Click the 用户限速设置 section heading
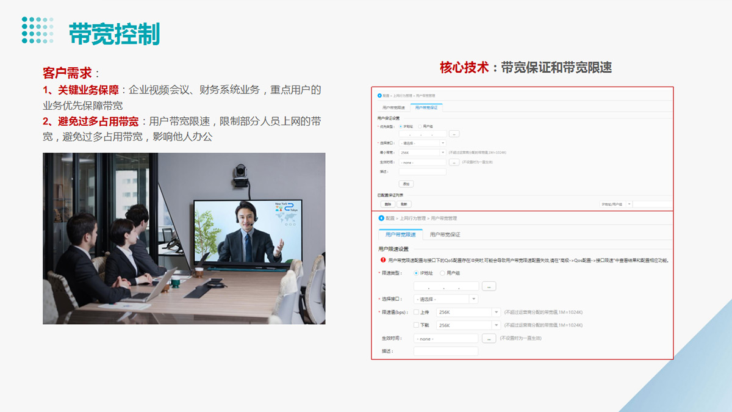This screenshot has width=732, height=412. point(394,249)
